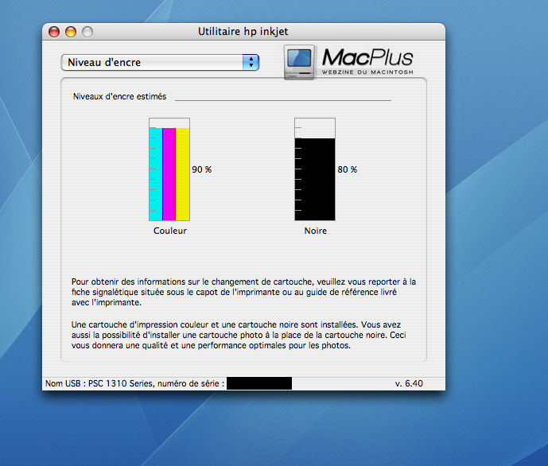Image resolution: width=548 pixels, height=466 pixels.
Task: Click the yellow ink level bar
Action: point(182,174)
